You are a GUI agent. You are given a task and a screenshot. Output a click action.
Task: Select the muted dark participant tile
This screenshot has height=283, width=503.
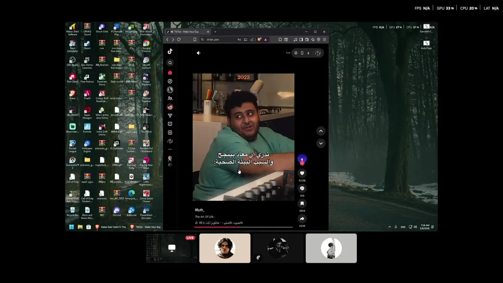278,248
